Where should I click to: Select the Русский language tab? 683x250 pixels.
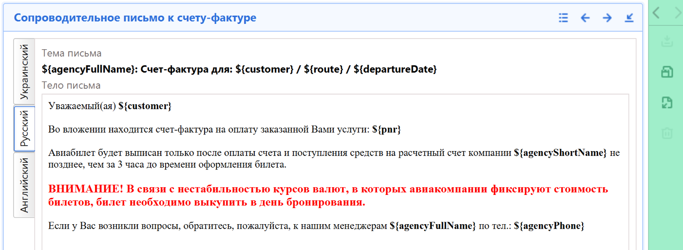click(24, 129)
